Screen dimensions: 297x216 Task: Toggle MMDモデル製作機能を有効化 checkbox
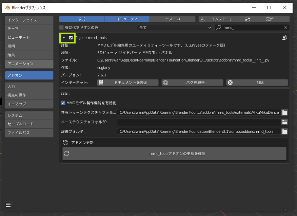tap(63, 103)
